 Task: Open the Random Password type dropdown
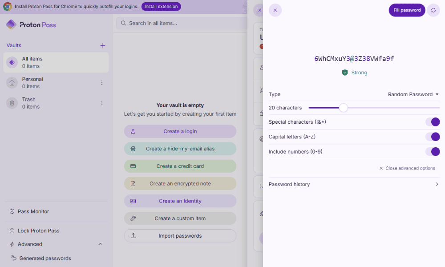click(x=413, y=94)
